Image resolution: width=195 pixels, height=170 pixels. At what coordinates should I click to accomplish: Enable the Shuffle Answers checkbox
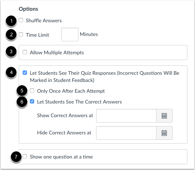point(21,20)
